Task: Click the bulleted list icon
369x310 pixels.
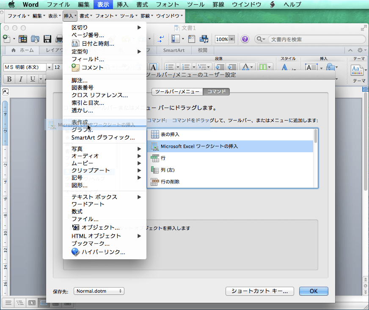Action: click(169, 67)
